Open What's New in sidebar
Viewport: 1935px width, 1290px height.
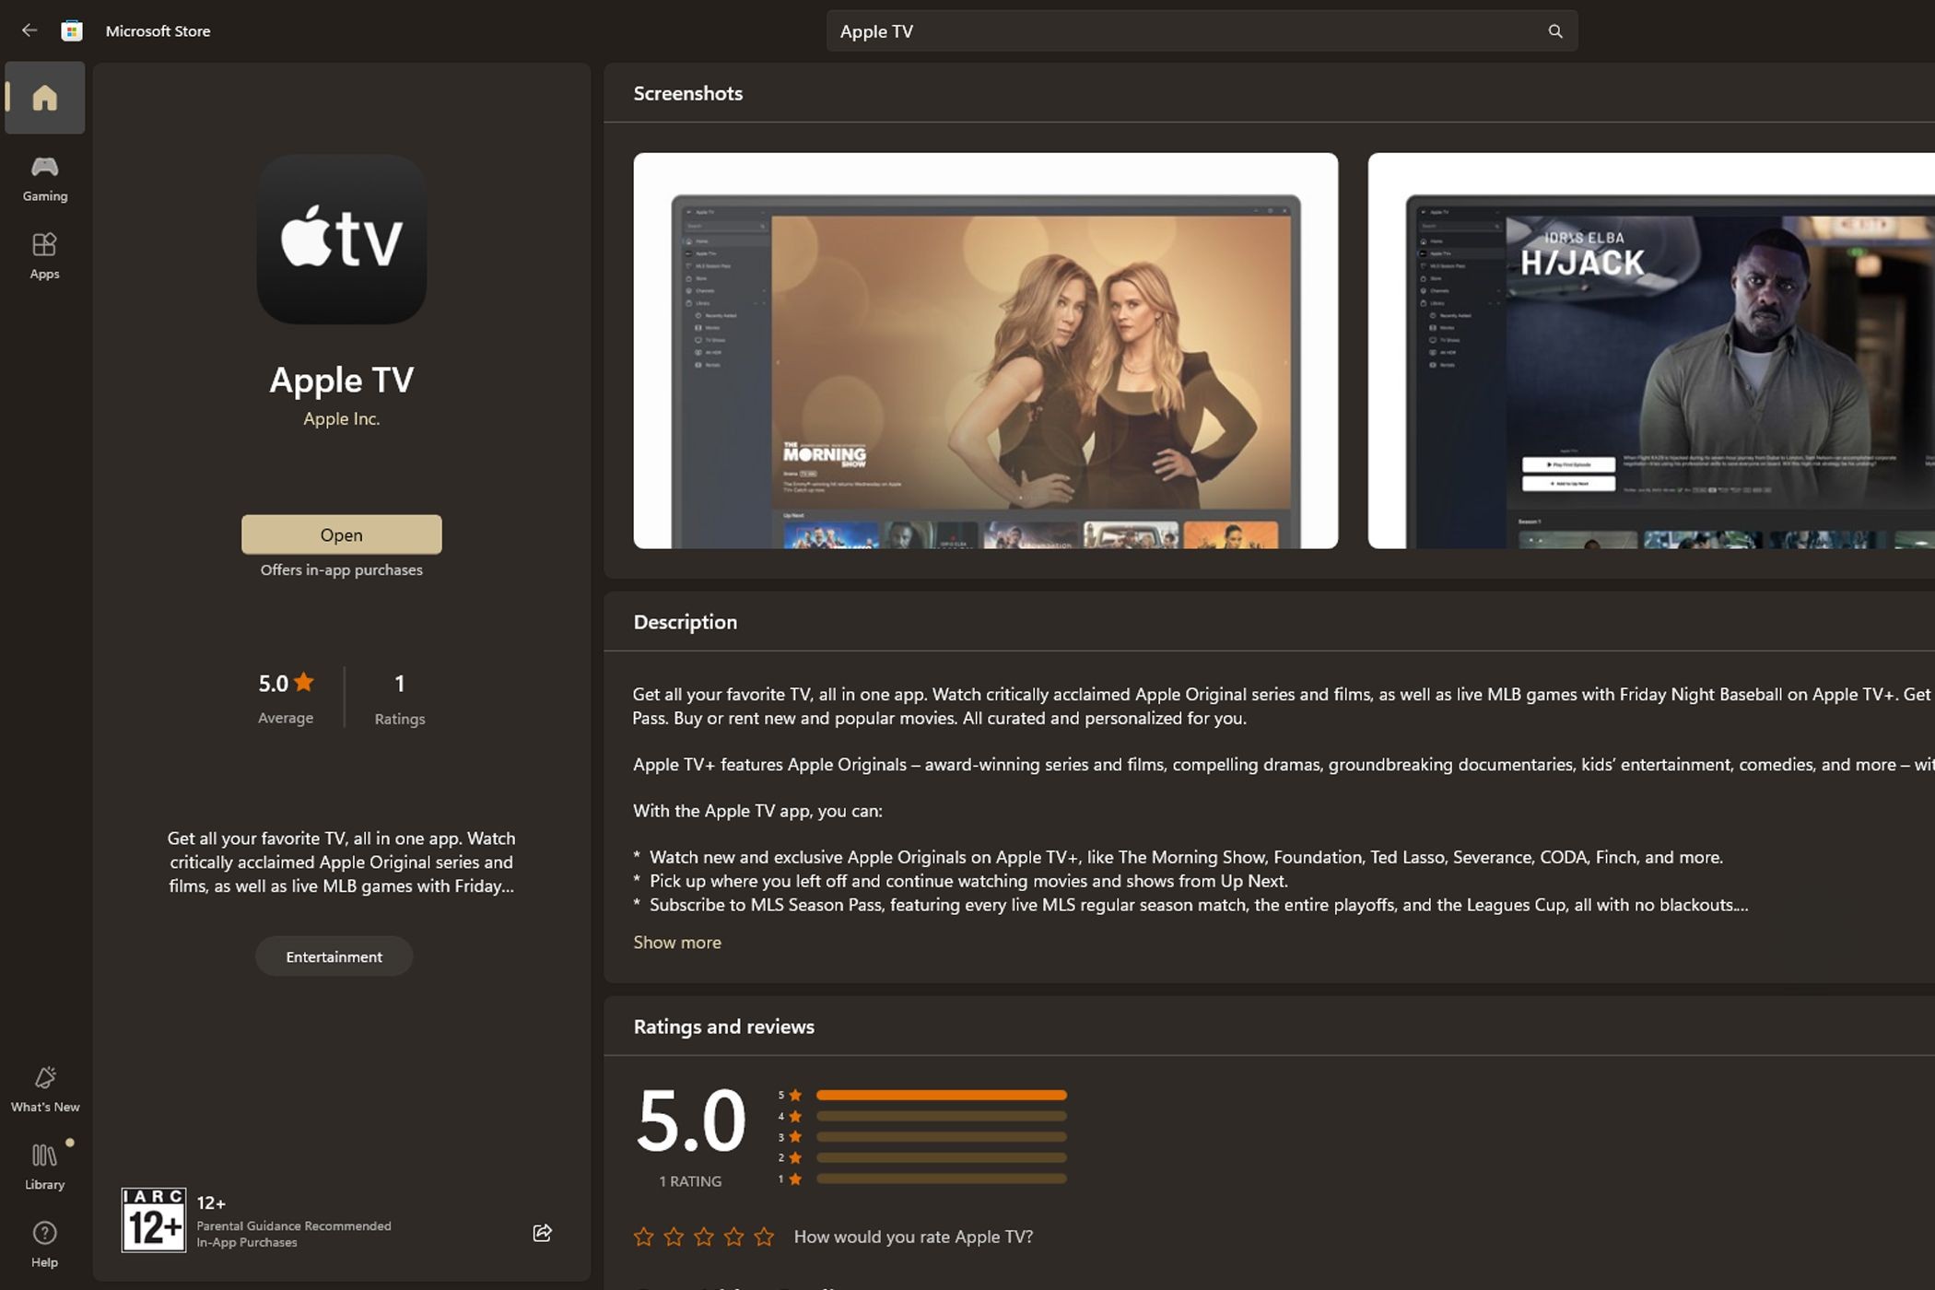click(44, 1089)
